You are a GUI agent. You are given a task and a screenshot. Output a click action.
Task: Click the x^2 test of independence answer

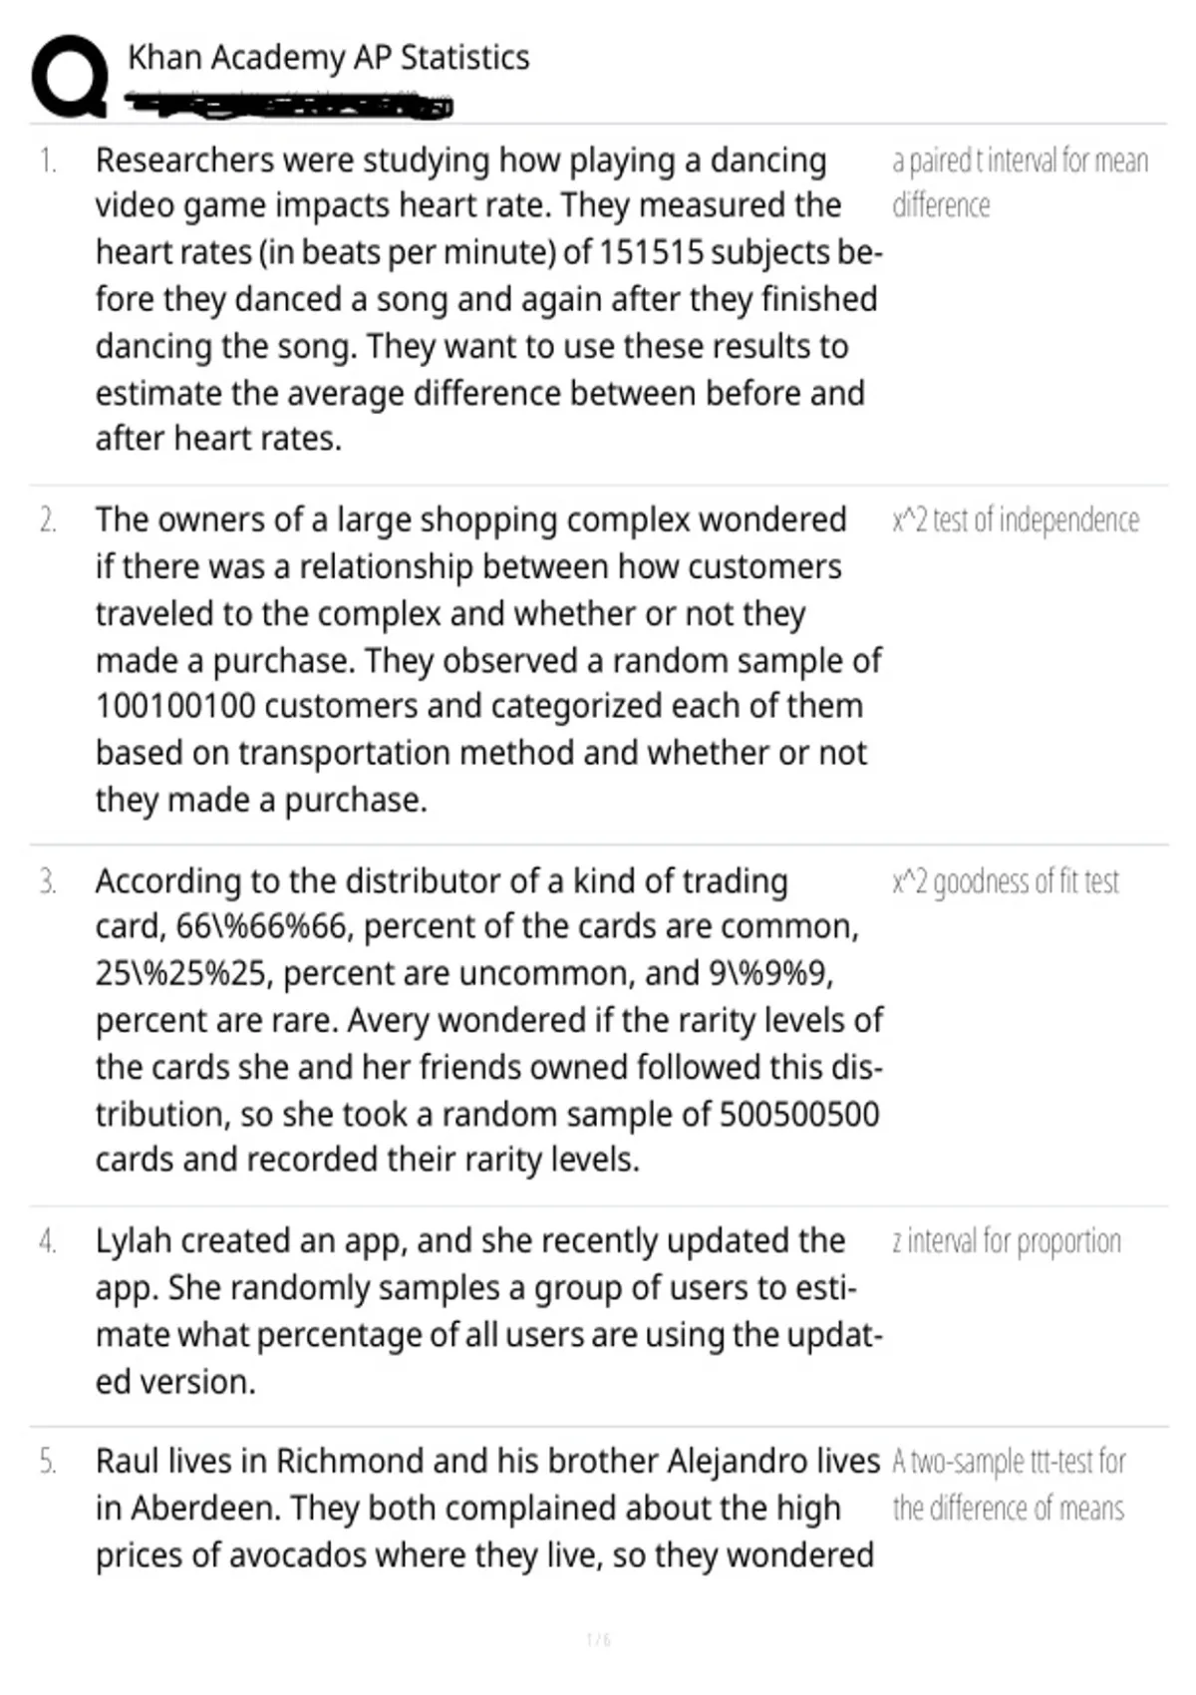tap(1016, 519)
